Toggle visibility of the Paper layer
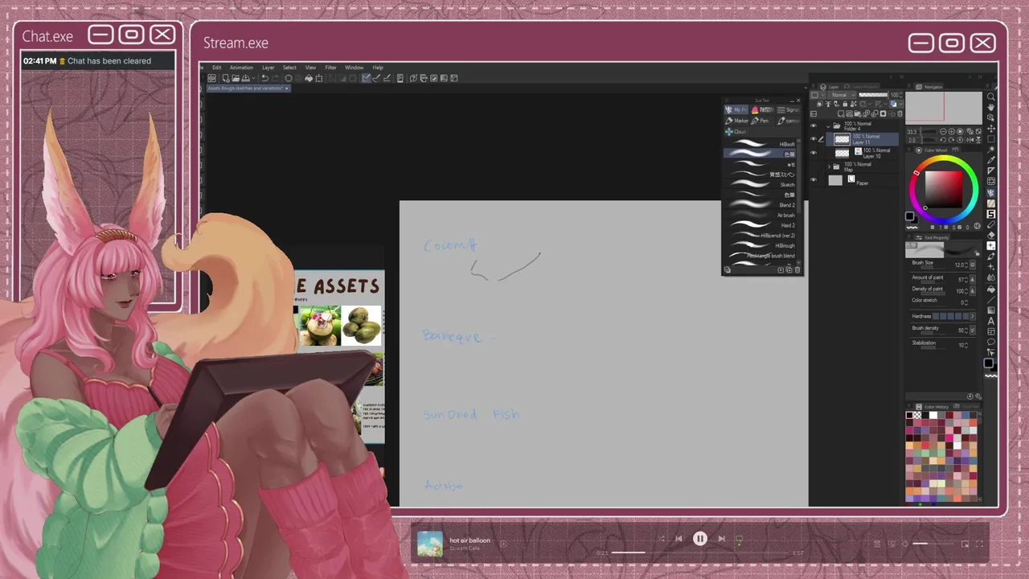This screenshot has width=1029, height=579. pyautogui.click(x=814, y=179)
